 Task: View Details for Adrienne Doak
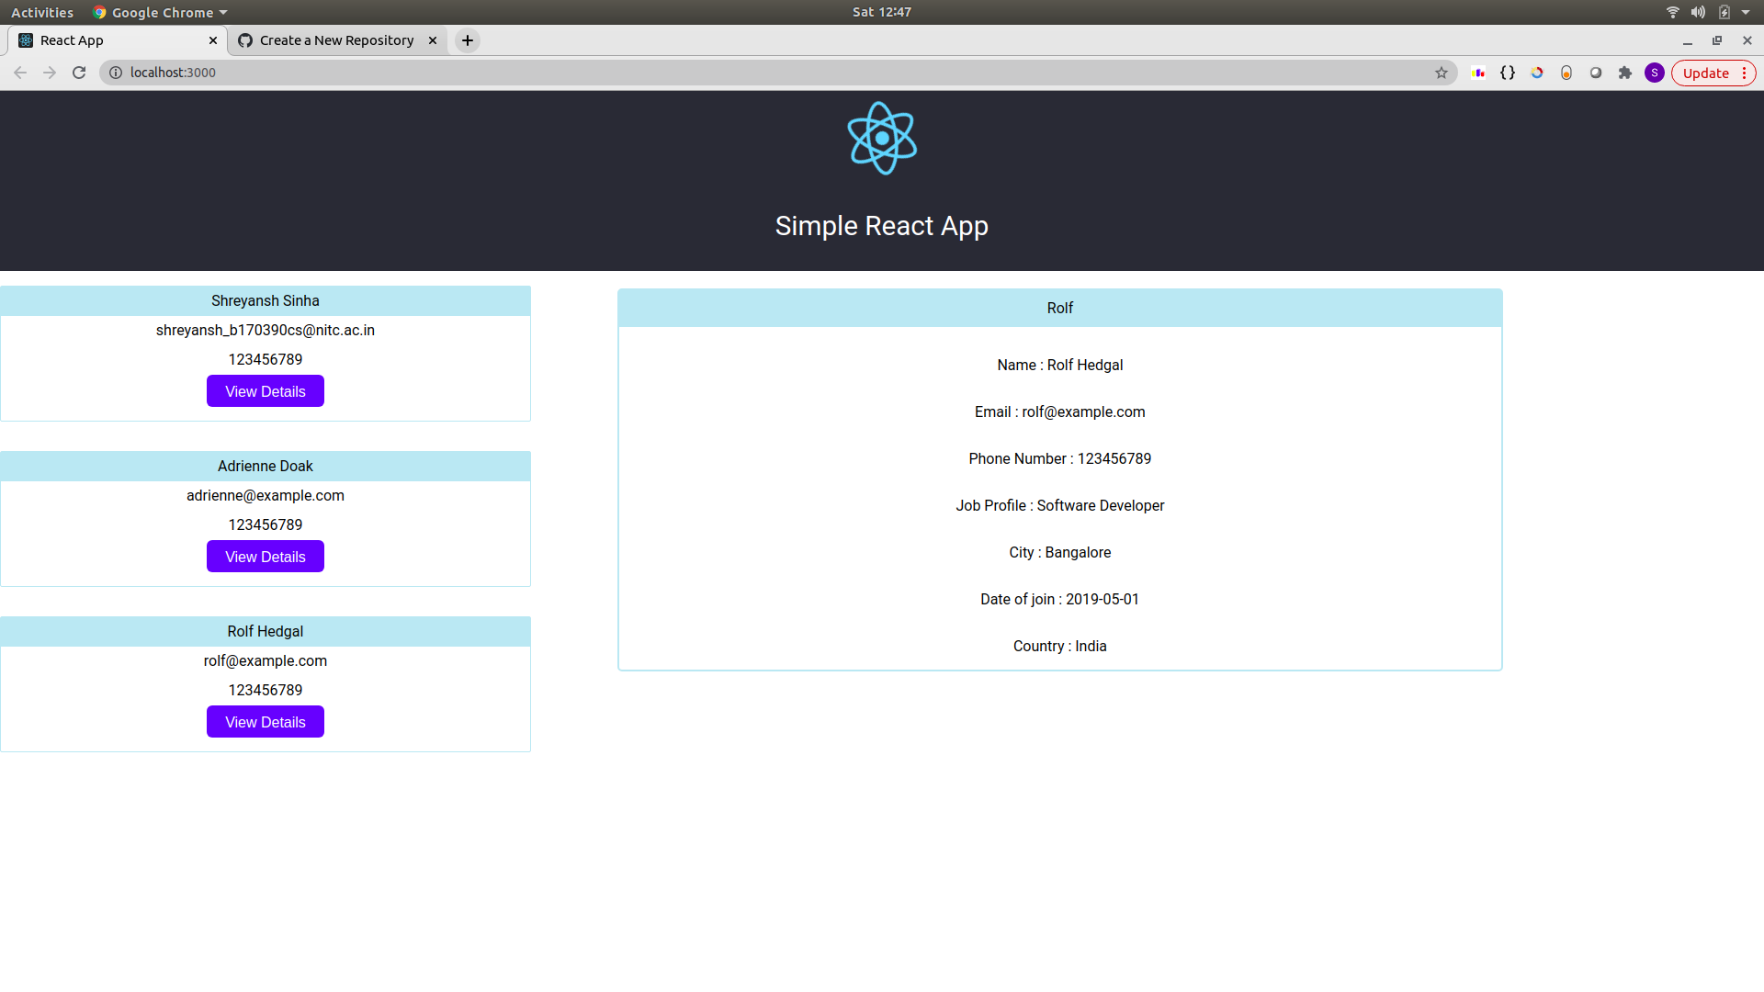tap(265, 556)
